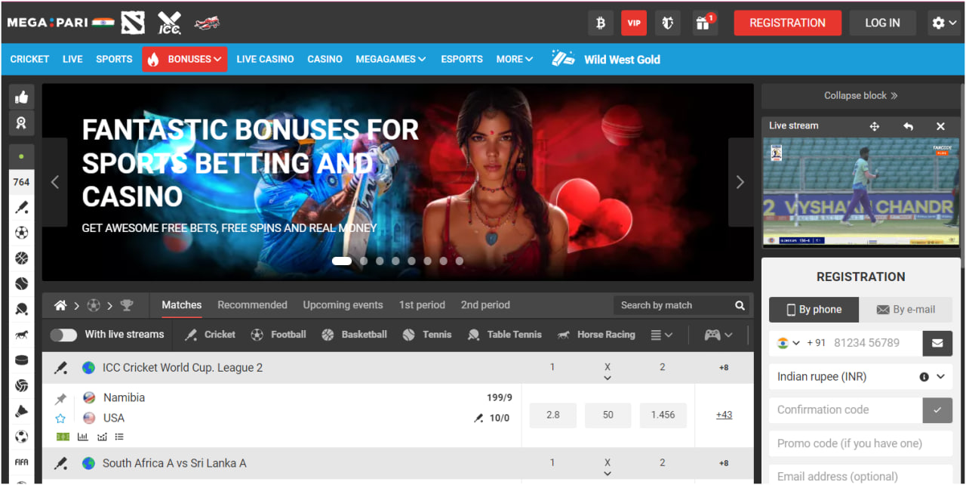Click the confirmation code checkmark button
The width and height of the screenshot is (966, 485).
[937, 410]
